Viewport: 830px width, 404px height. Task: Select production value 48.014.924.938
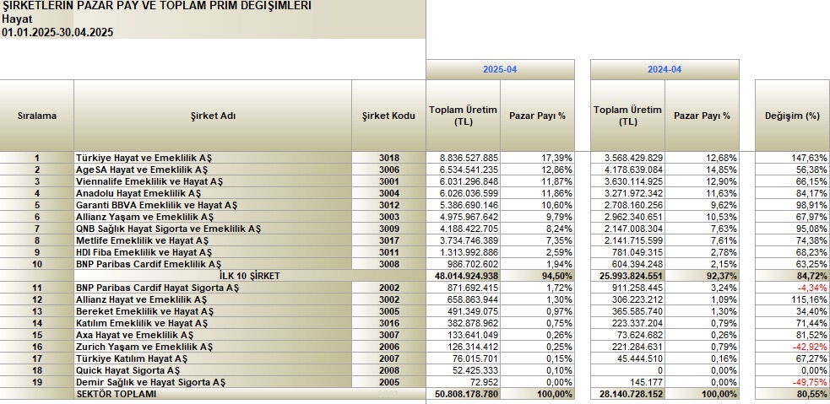click(464, 276)
